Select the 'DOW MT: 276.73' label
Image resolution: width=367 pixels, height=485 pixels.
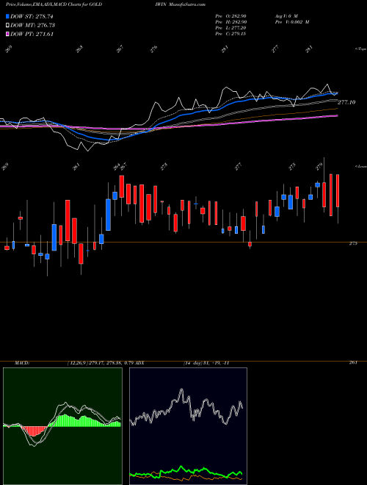(32, 25)
